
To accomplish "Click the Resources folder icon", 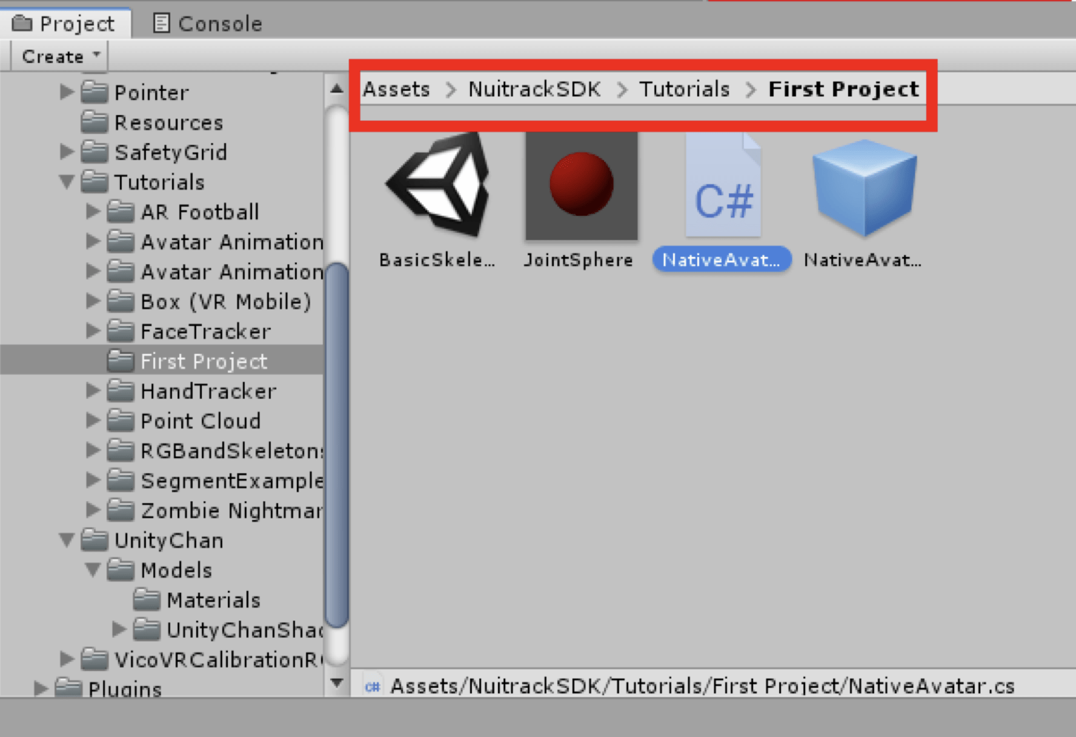I will coord(95,122).
